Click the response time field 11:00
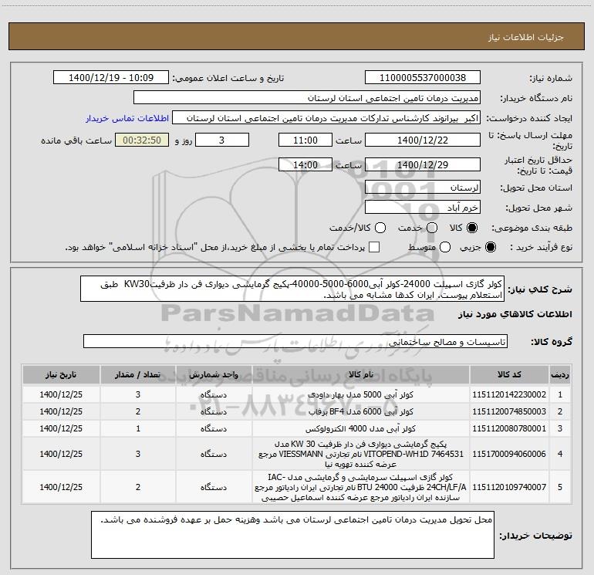Screen dimensions: 594x575 (305, 140)
